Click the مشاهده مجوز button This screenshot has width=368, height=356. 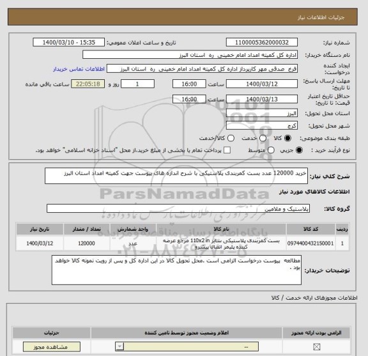(x=52, y=347)
